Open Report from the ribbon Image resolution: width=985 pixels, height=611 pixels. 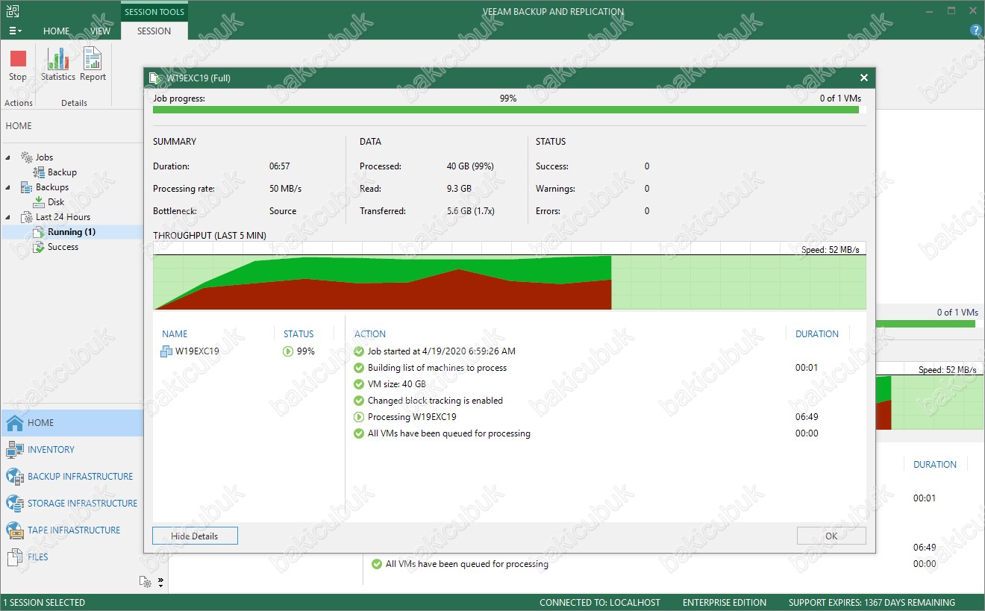point(93,66)
